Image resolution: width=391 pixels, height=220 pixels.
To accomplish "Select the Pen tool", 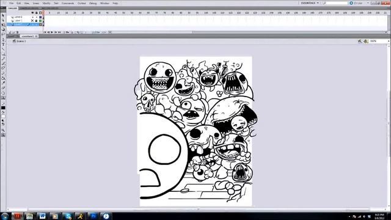I will (3, 39).
